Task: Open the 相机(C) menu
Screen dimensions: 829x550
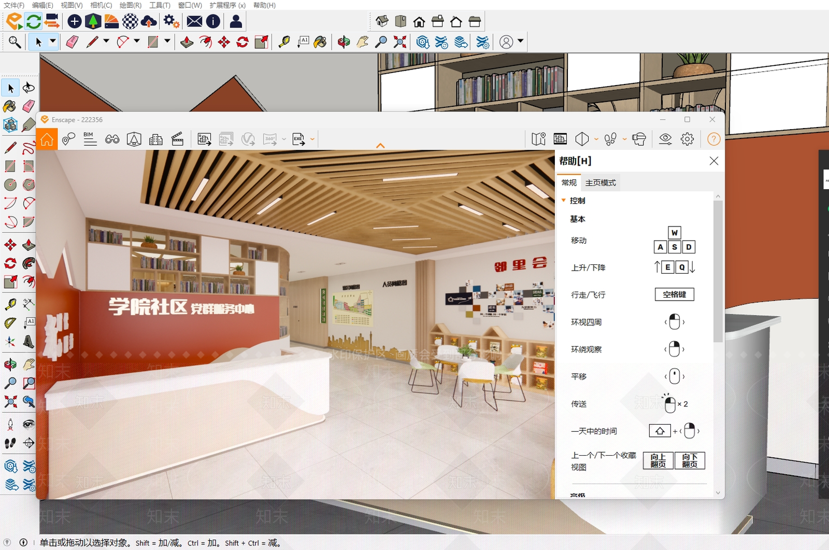Action: click(101, 5)
